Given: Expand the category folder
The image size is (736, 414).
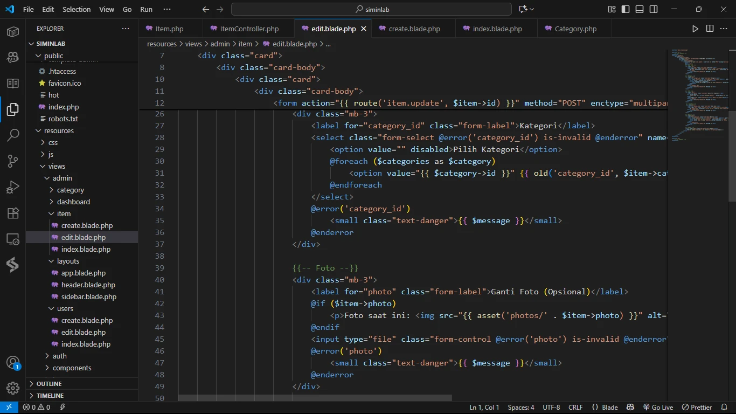Looking at the screenshot, I should pos(70,190).
